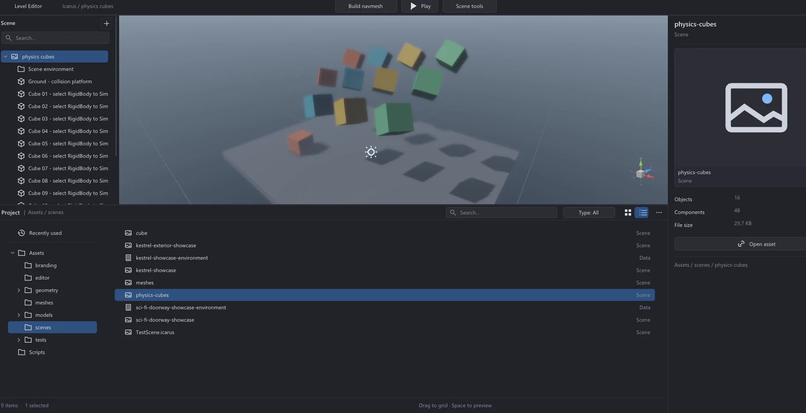
Task: Click the sun light gizmo in viewport
Action: (371, 152)
